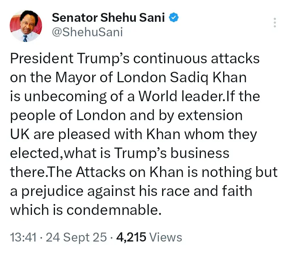The height and width of the screenshot is (254, 291).
Task: Click the 4,215 view count number
Action: tap(131, 237)
